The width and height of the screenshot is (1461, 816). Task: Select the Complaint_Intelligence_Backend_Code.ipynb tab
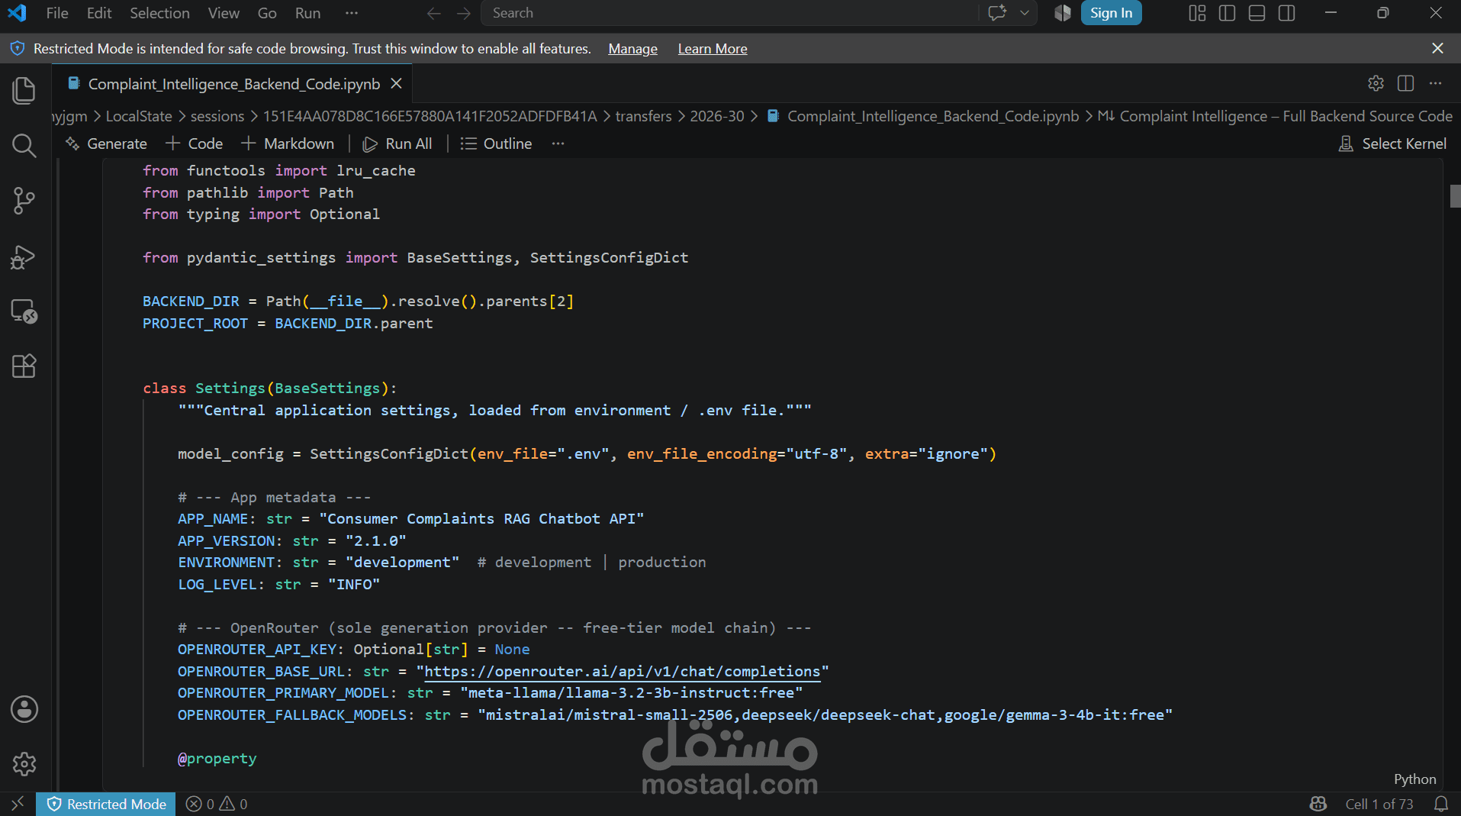233,84
